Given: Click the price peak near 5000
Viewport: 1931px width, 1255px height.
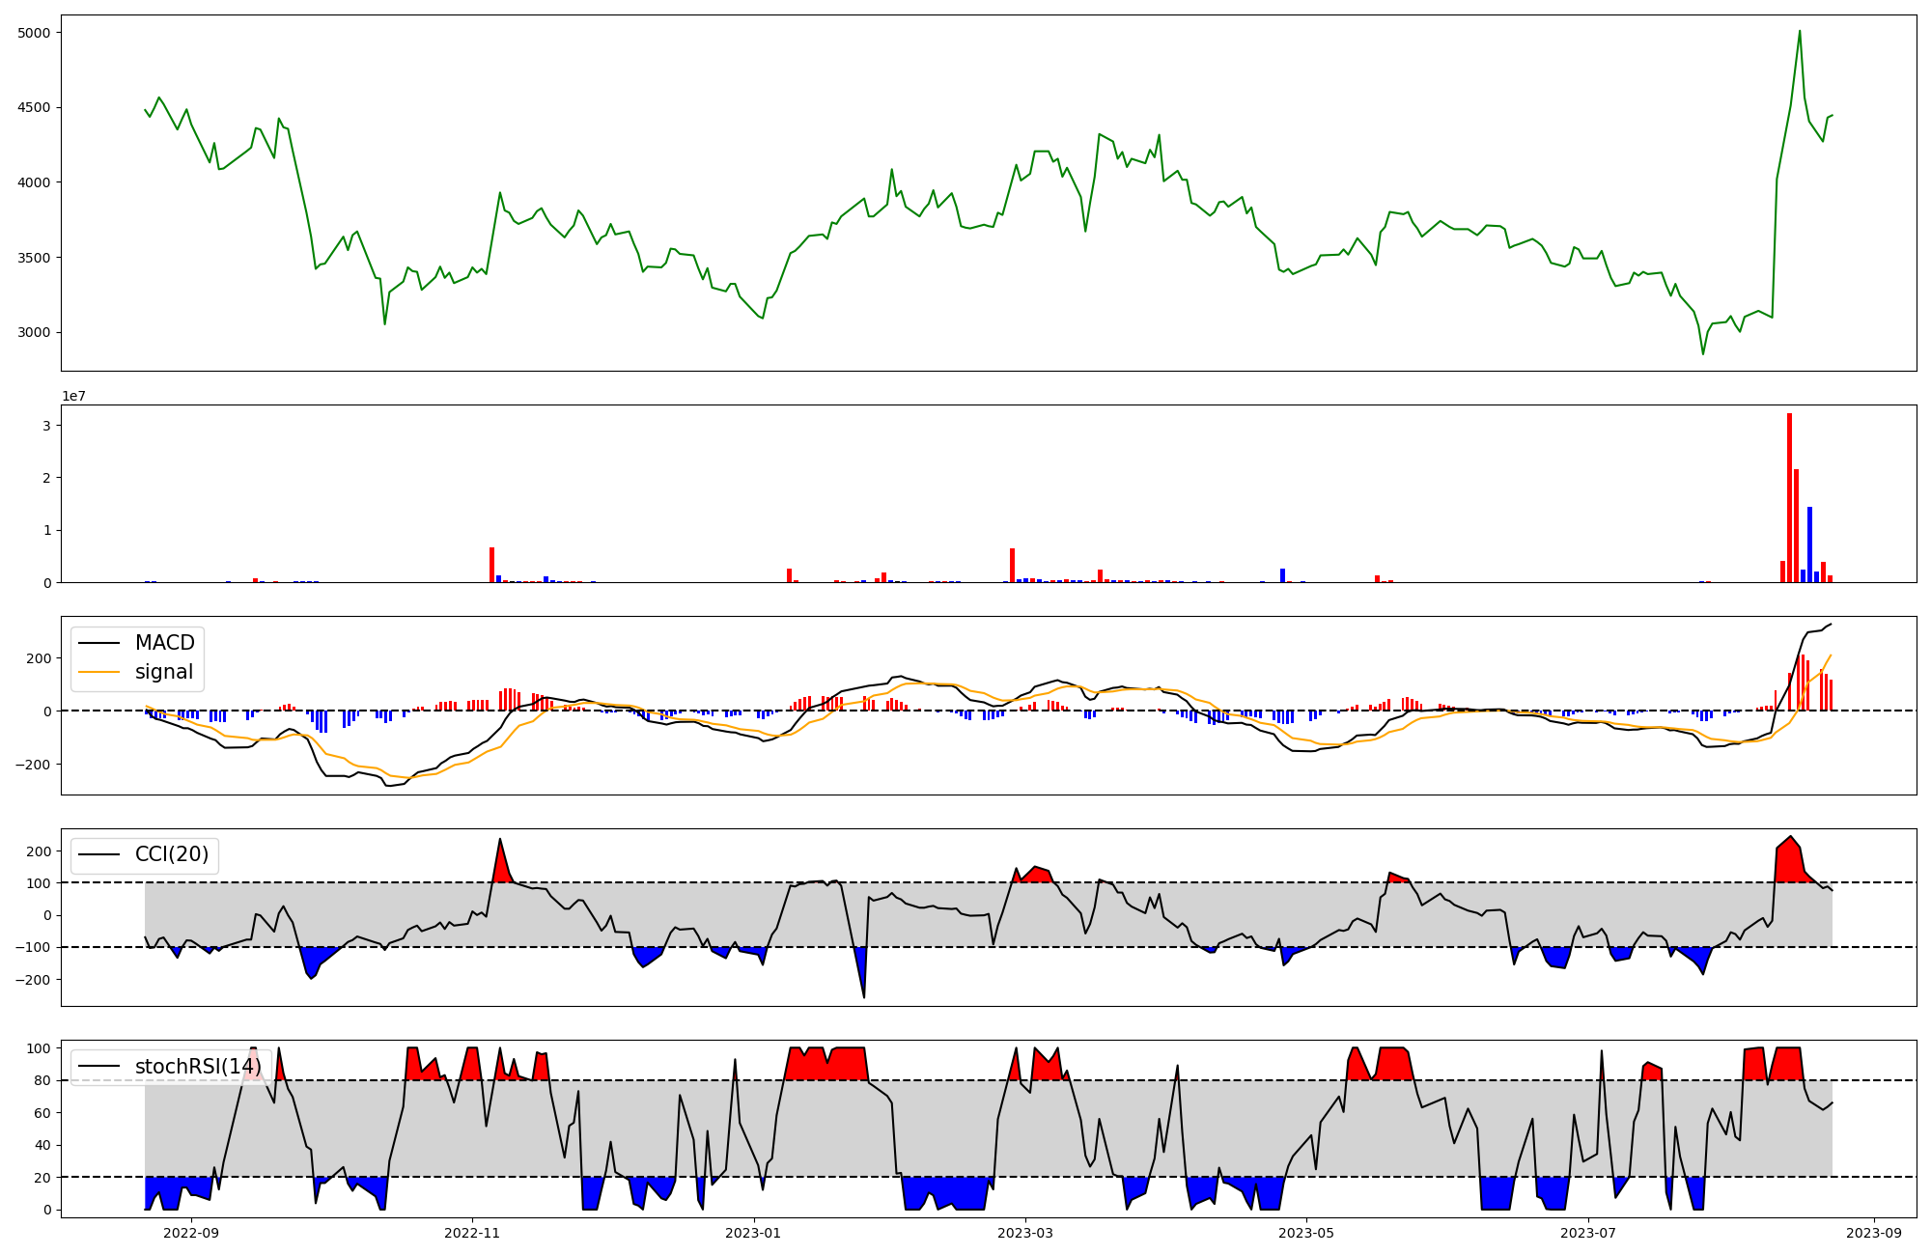Looking at the screenshot, I should (1800, 32).
